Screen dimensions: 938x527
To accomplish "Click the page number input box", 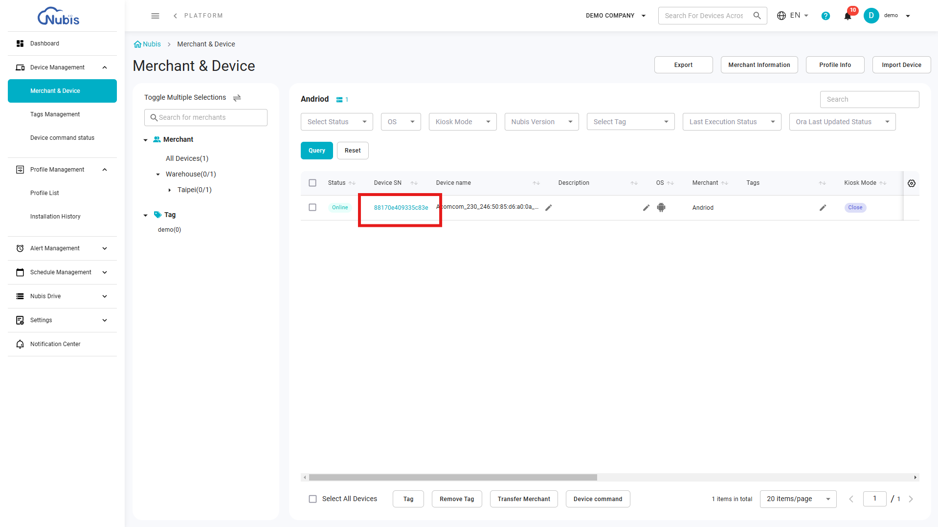I will click(874, 499).
